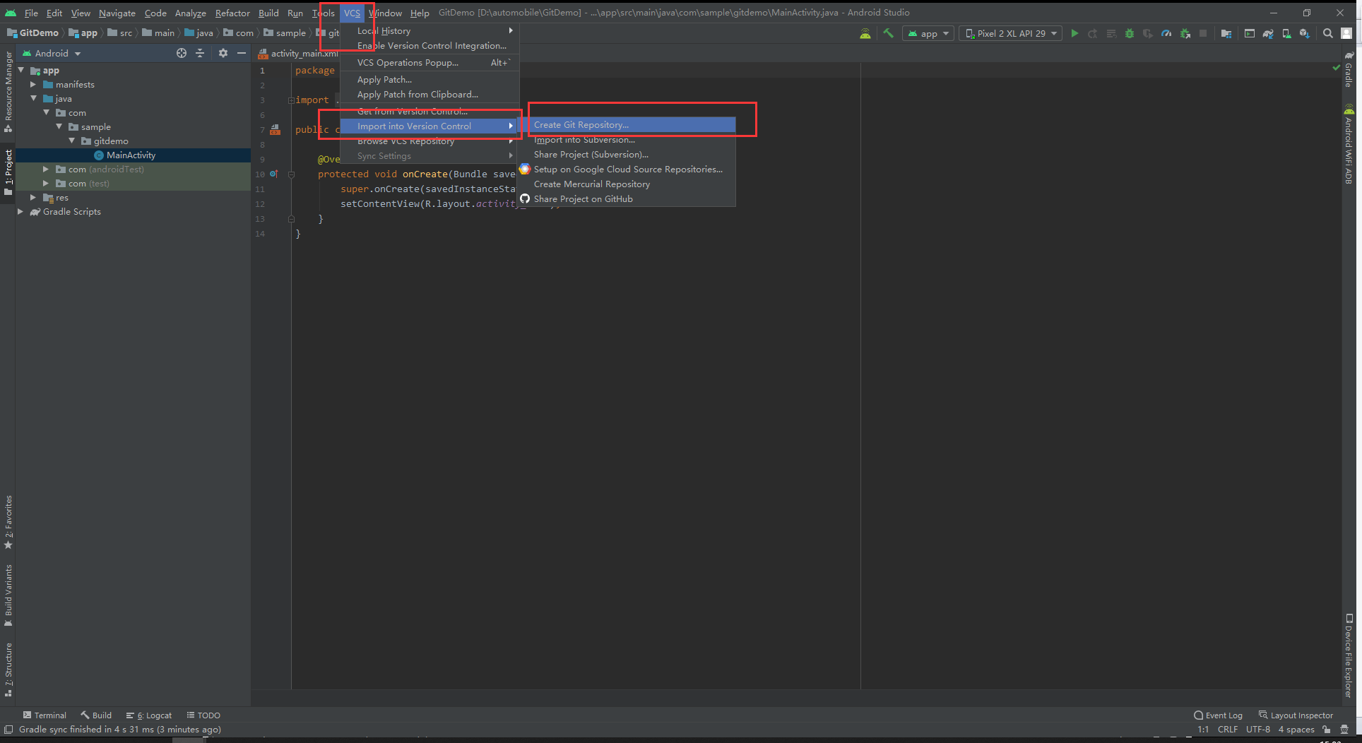
Task: Open the Android project view dropdown
Action: coord(52,53)
